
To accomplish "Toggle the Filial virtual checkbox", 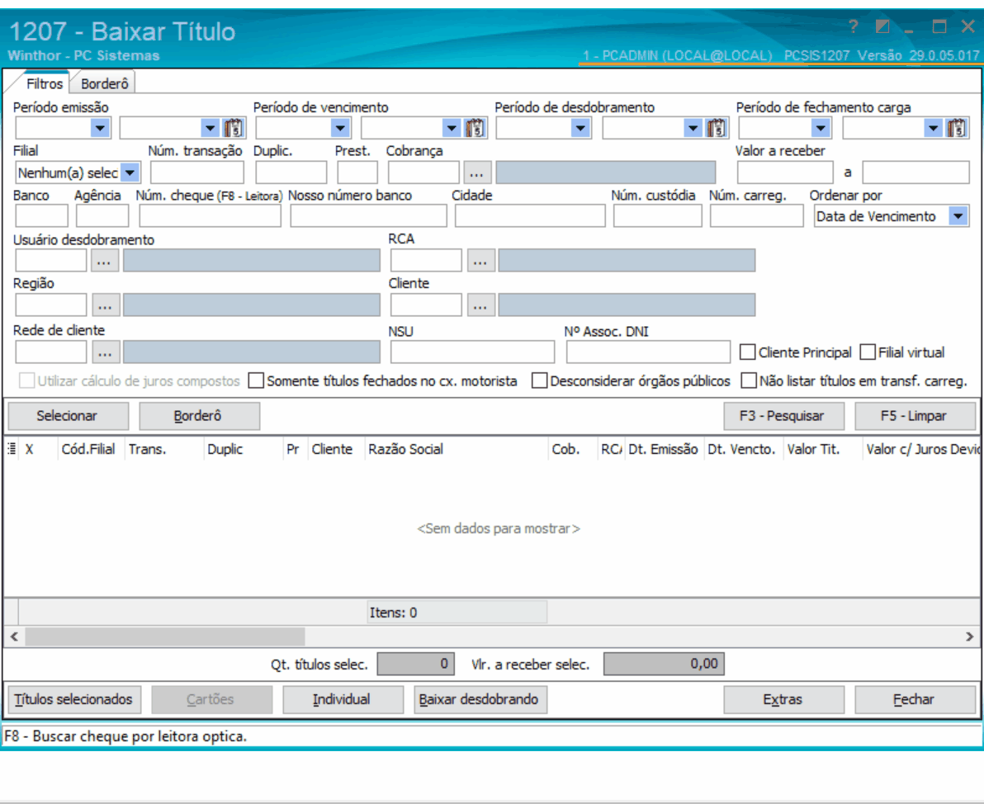I will (868, 352).
